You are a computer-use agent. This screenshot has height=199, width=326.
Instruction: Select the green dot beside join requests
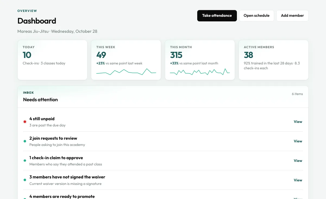pyautogui.click(x=25, y=141)
